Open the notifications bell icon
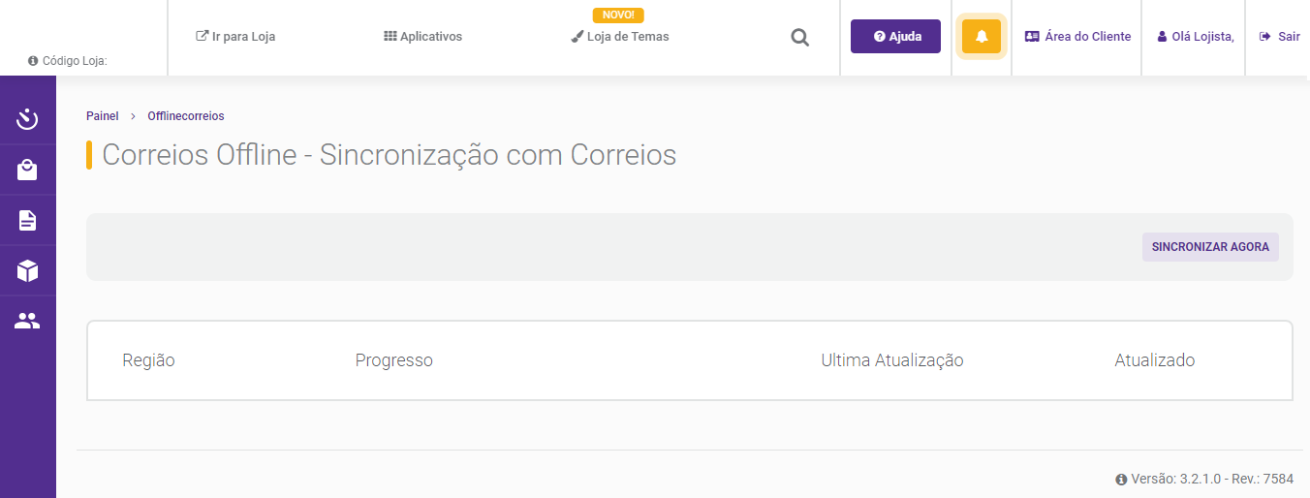Image resolution: width=1310 pixels, height=498 pixels. [982, 37]
